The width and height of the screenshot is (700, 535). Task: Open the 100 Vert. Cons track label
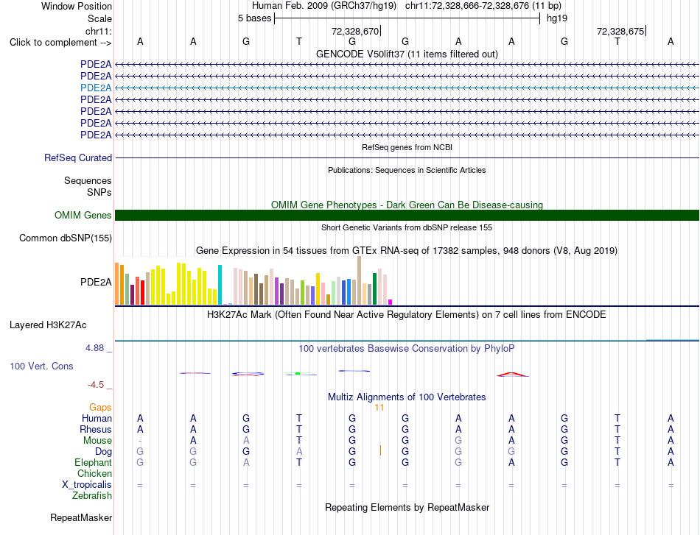[41, 366]
